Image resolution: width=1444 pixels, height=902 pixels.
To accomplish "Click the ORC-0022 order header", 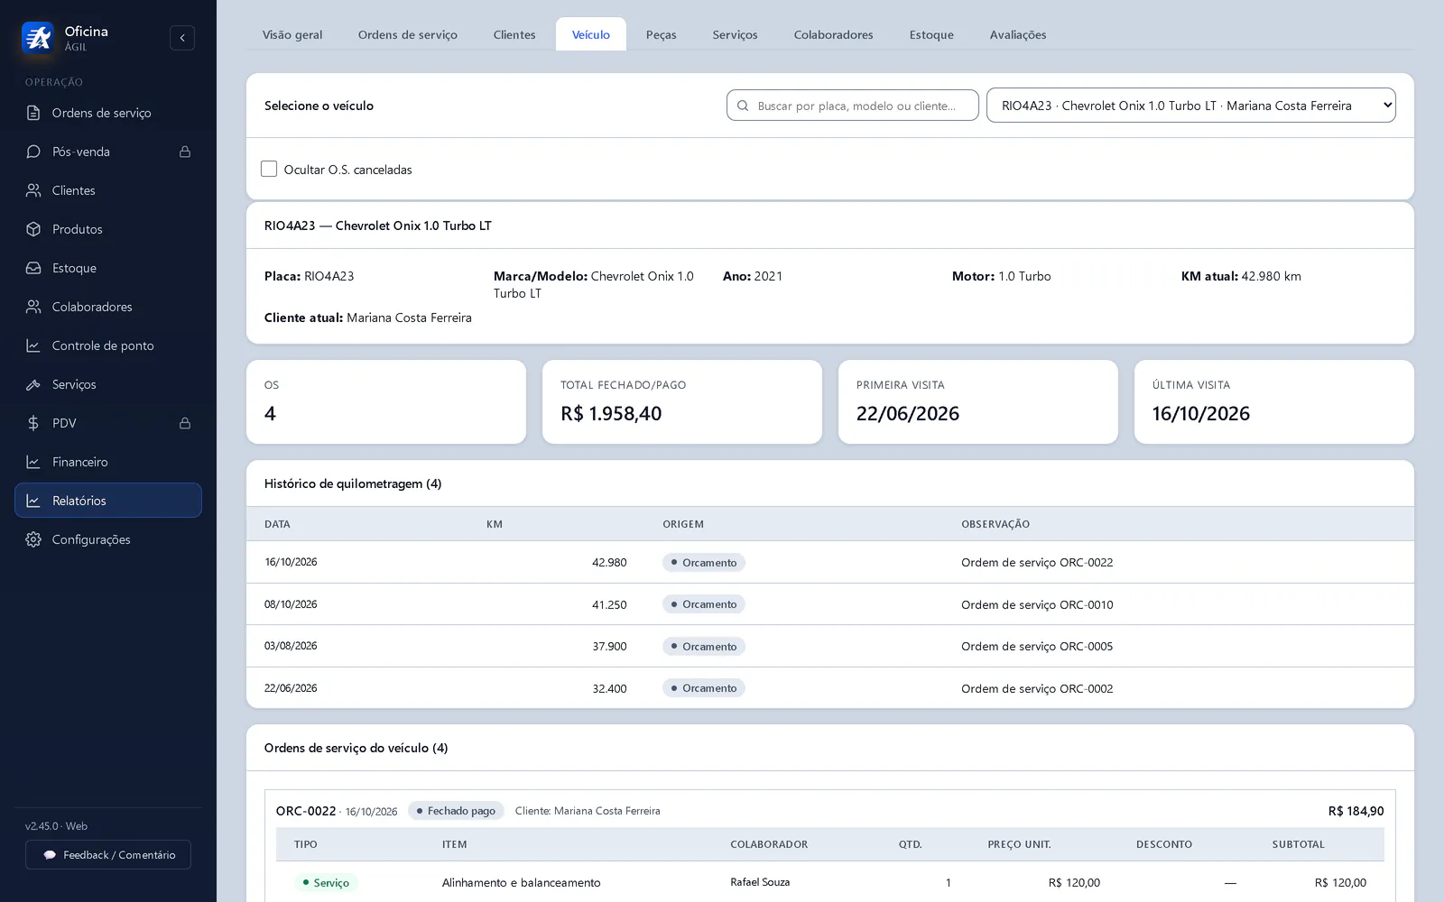I will pos(830,811).
